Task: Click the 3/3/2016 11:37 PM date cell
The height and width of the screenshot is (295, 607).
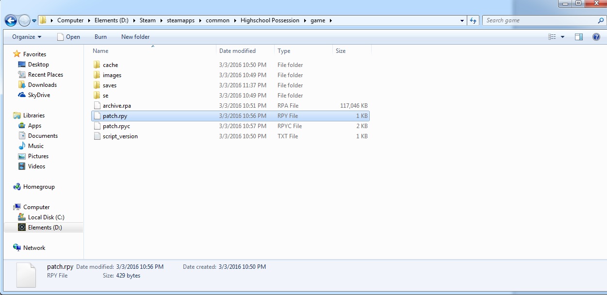Action: (243, 85)
